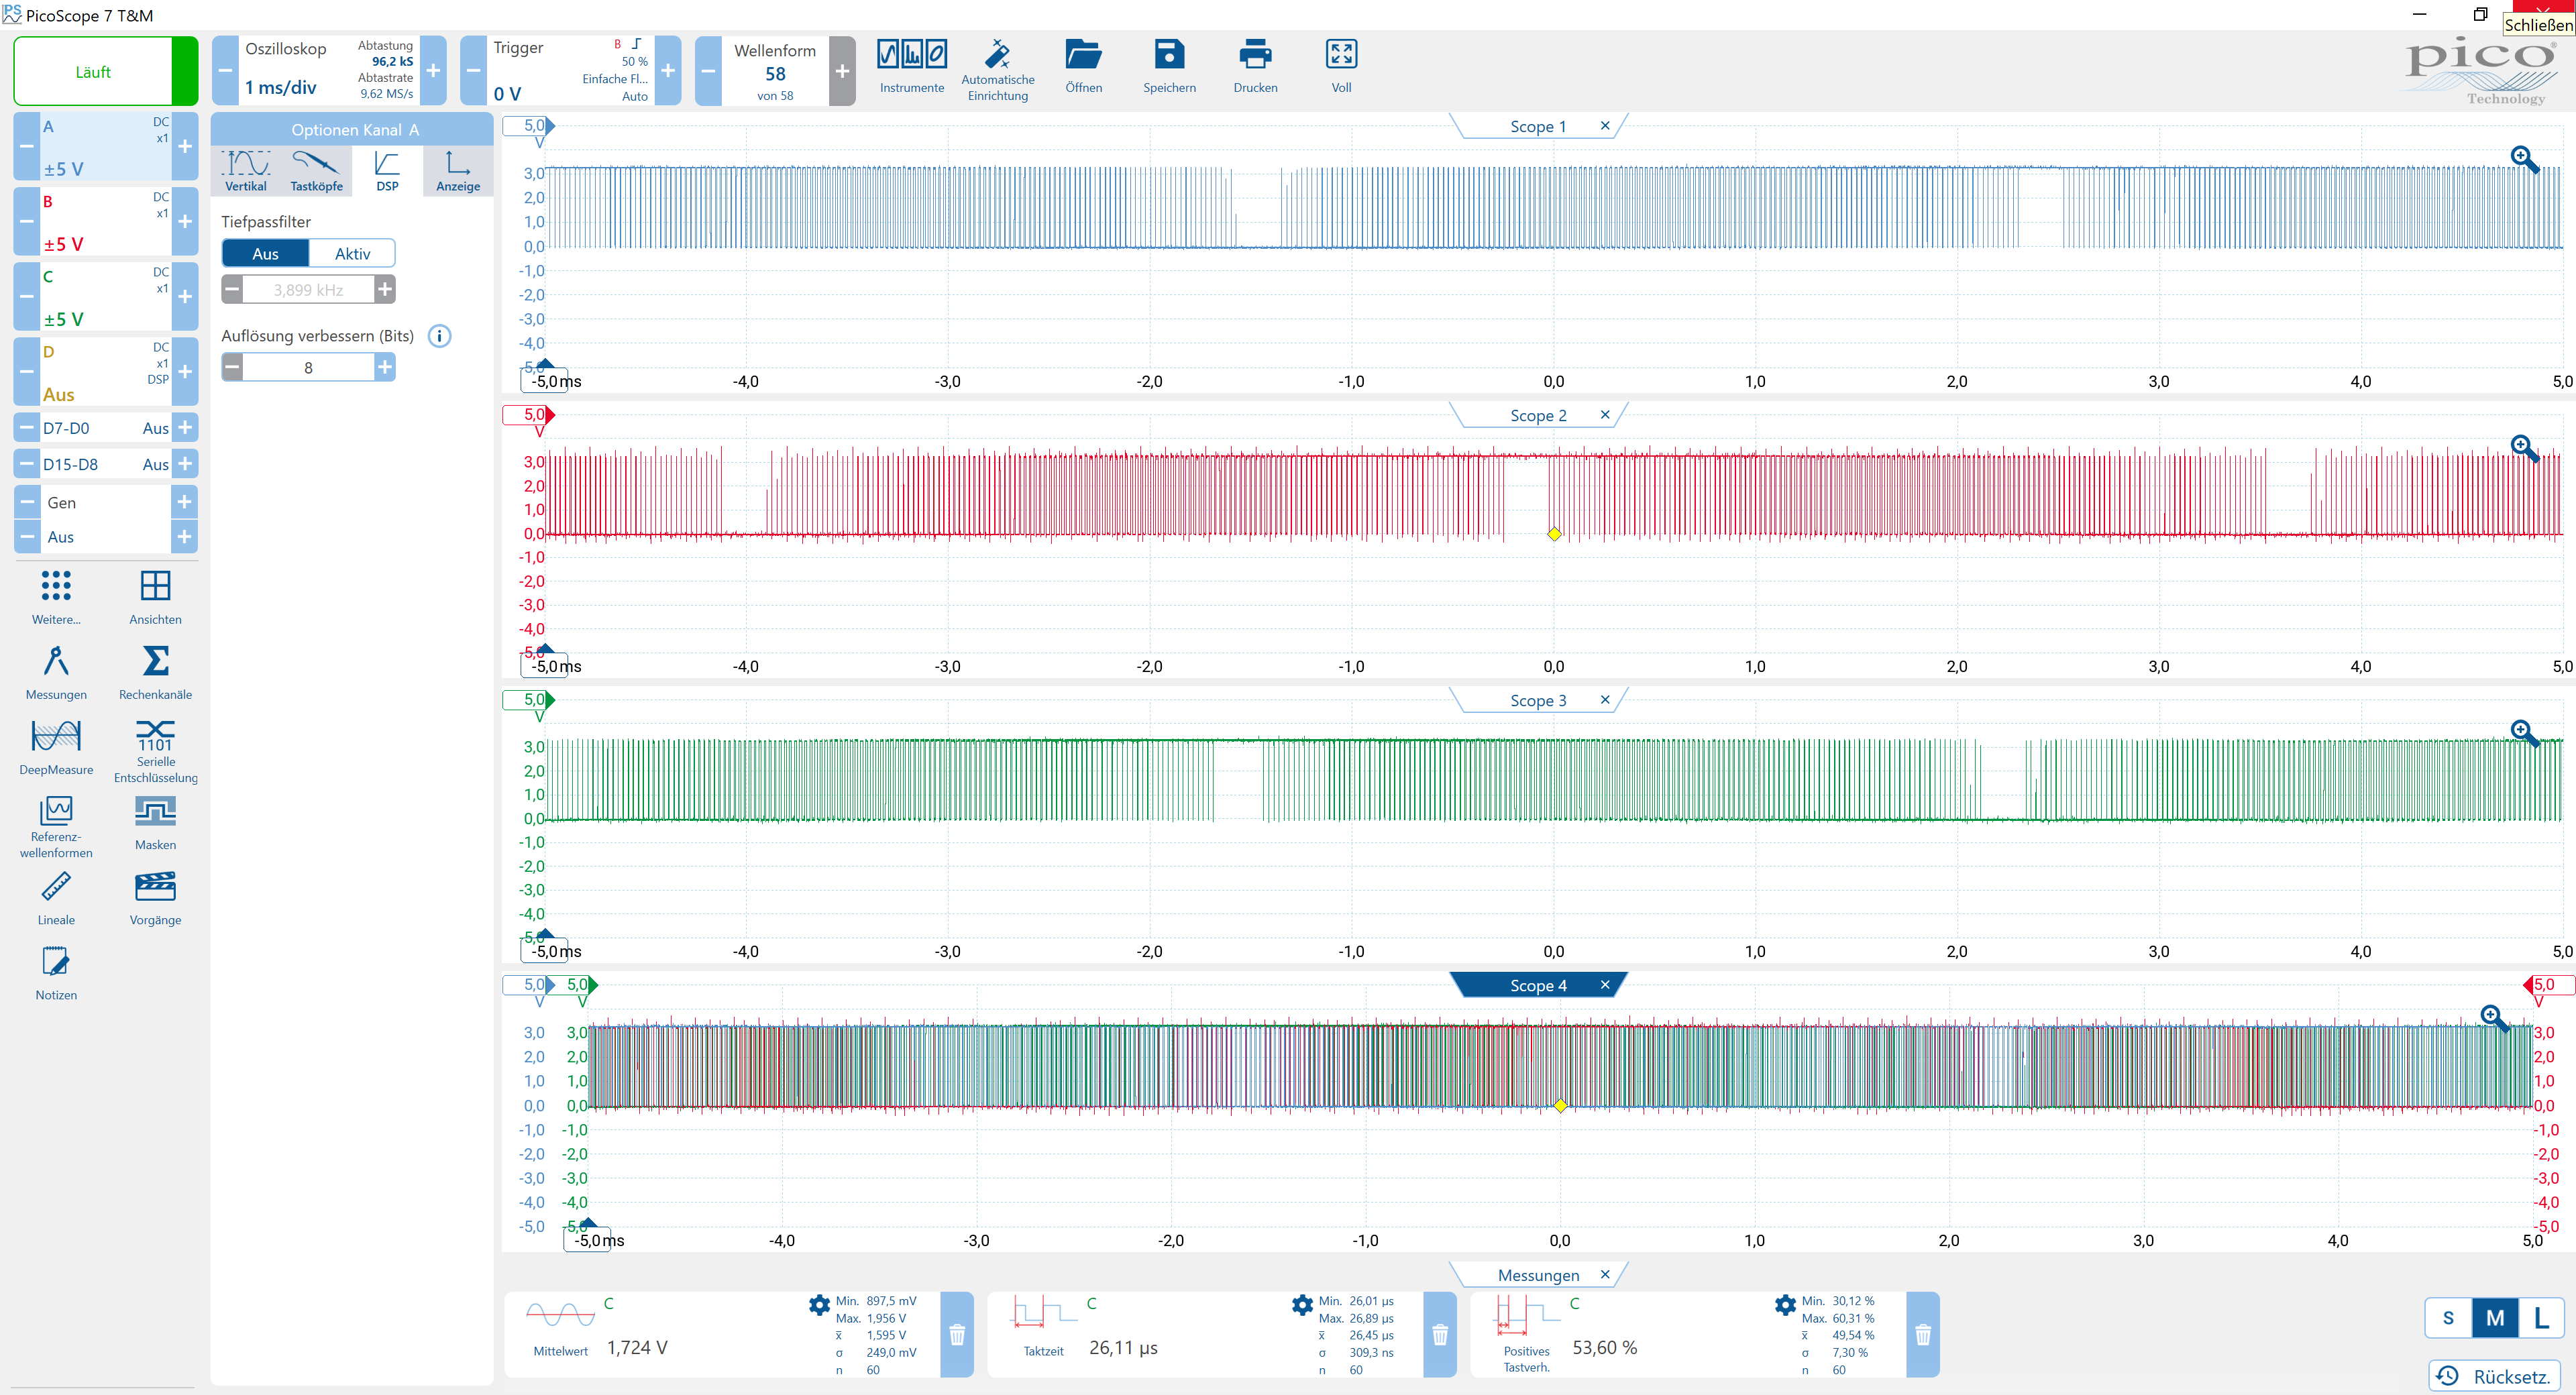The height and width of the screenshot is (1395, 2576).
Task: Open the DSP options tab
Action: click(387, 171)
